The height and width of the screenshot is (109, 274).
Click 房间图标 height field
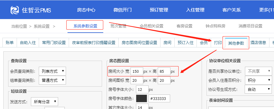[164, 80]
